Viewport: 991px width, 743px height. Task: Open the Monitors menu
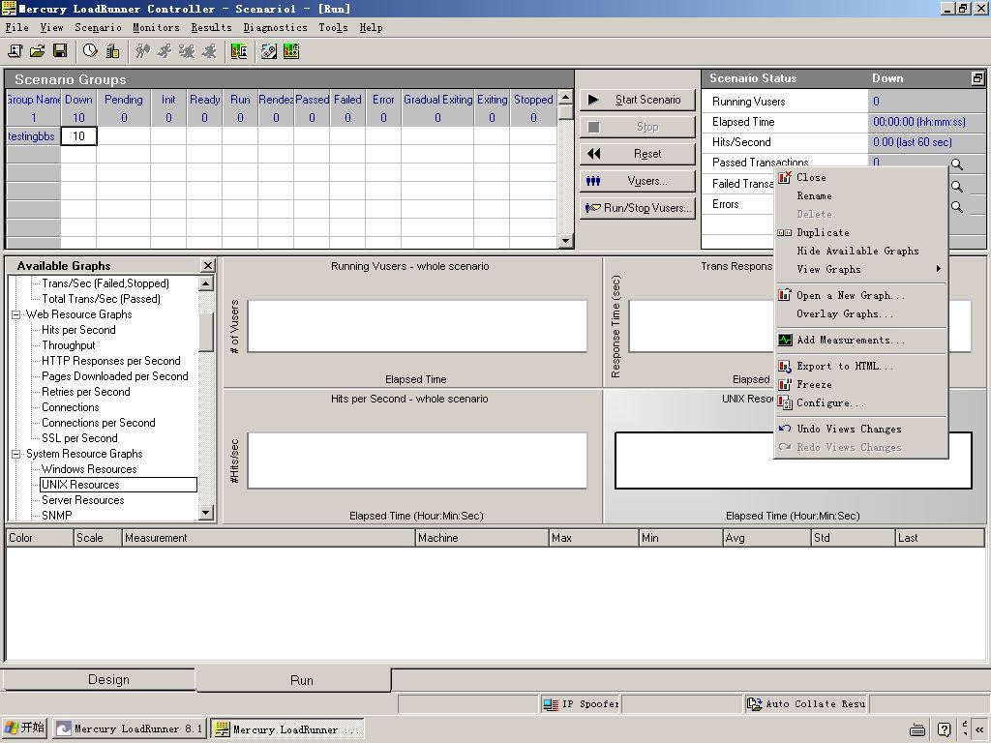click(156, 28)
